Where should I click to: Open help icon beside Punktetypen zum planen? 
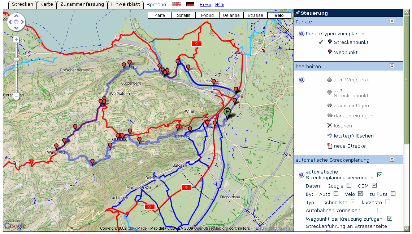[302, 34]
